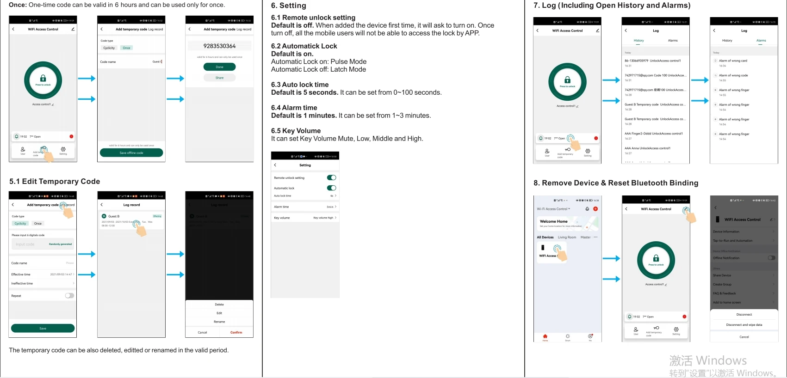Open Setting gear in section 8 WiFi Access Control screen
Screen dimensions: 787x378
click(x=676, y=330)
